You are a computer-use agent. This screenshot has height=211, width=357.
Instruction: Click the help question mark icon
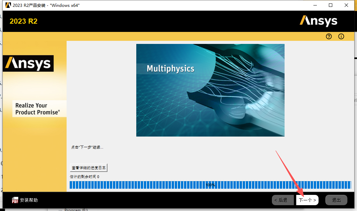(329, 36)
